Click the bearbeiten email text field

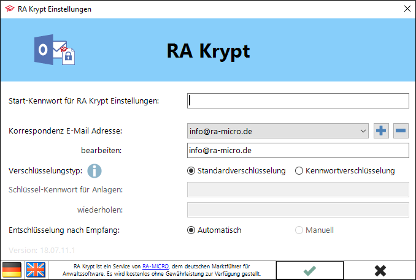[x=298, y=150]
